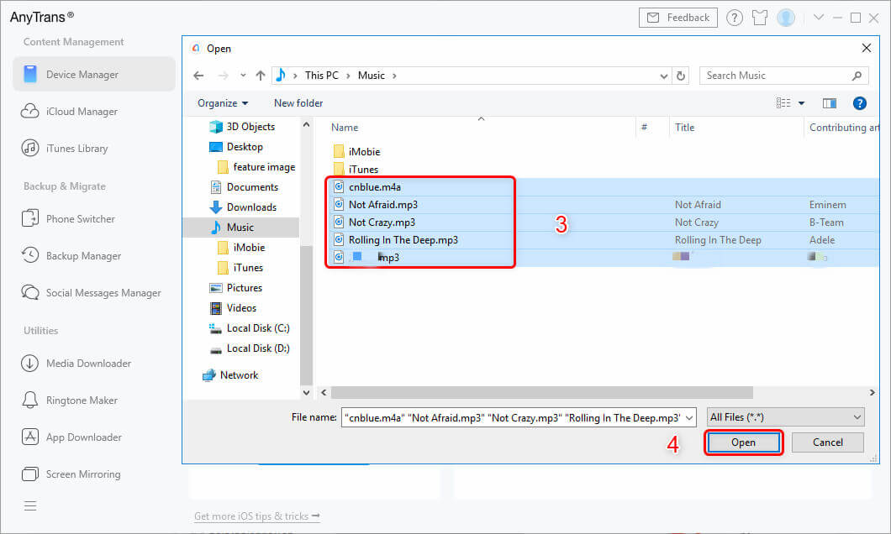Go up one folder level
The image size is (891, 534).
(261, 76)
